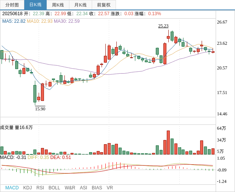Display the BOLL indicator
The width and height of the screenshot is (235, 192).
[54, 188]
